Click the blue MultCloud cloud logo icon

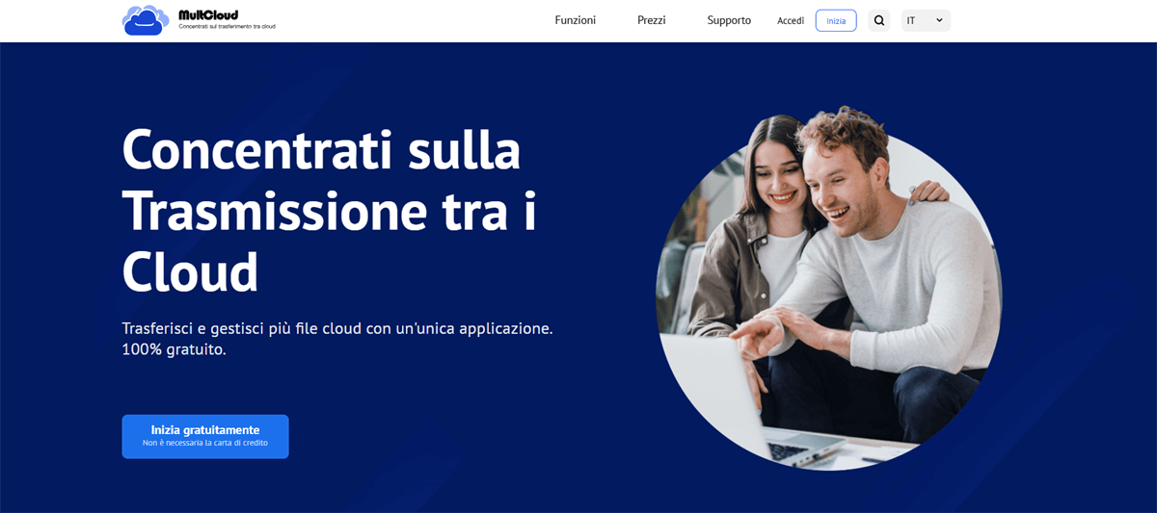147,20
